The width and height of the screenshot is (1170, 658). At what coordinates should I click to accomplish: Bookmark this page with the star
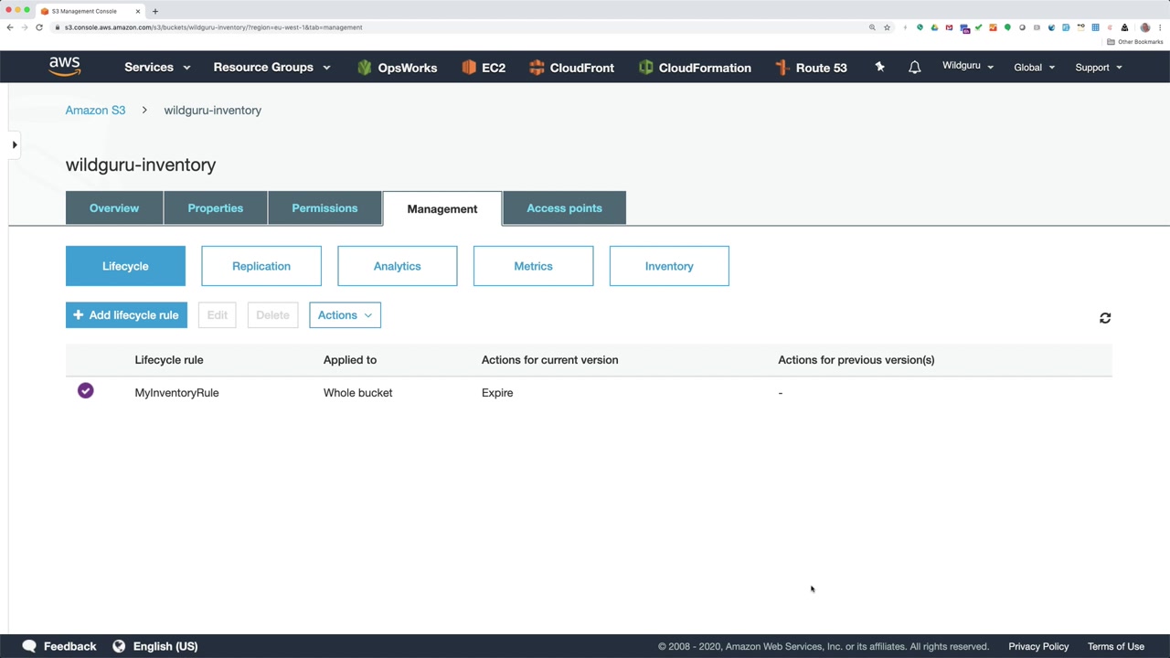pos(887,27)
